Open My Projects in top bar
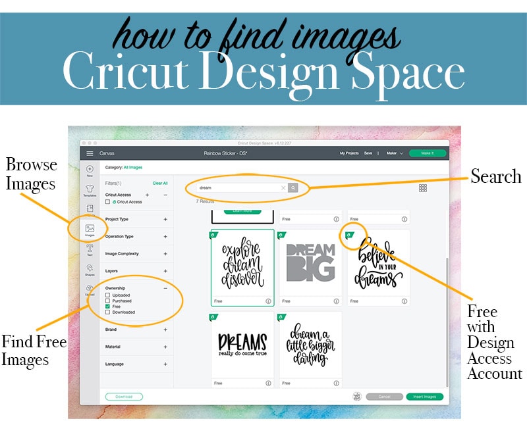The image size is (527, 444). point(349,153)
